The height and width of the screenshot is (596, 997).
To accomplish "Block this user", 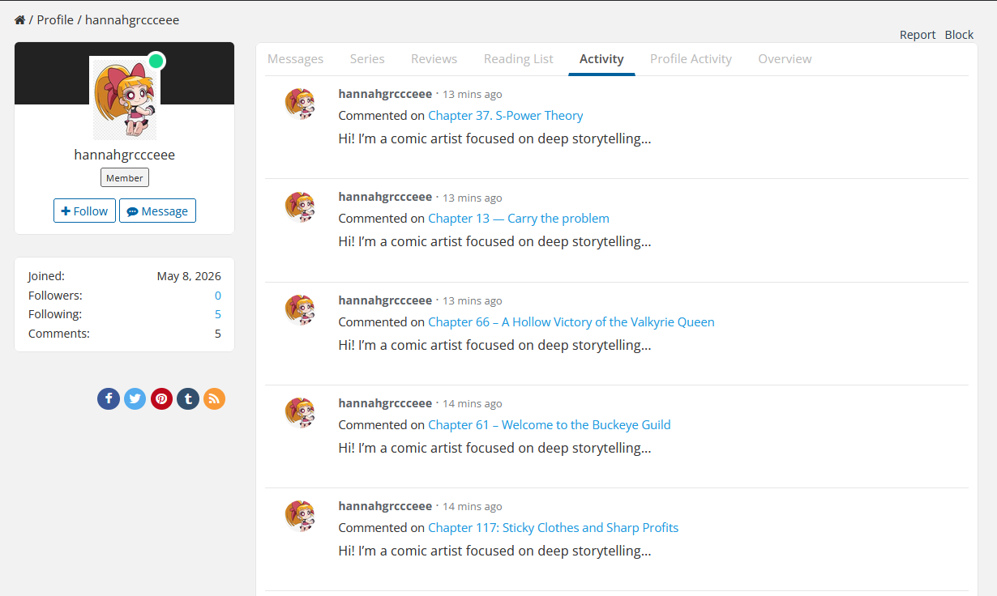I will click(x=960, y=35).
